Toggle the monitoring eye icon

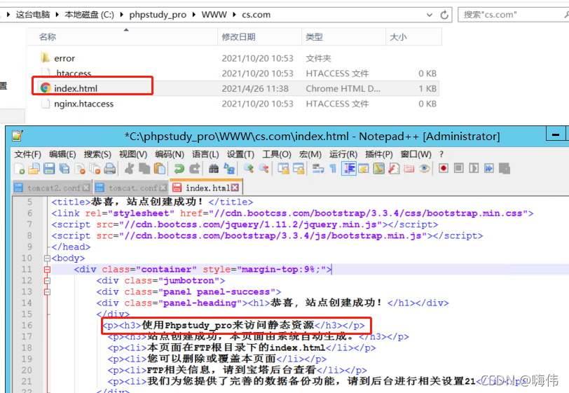click(425, 168)
